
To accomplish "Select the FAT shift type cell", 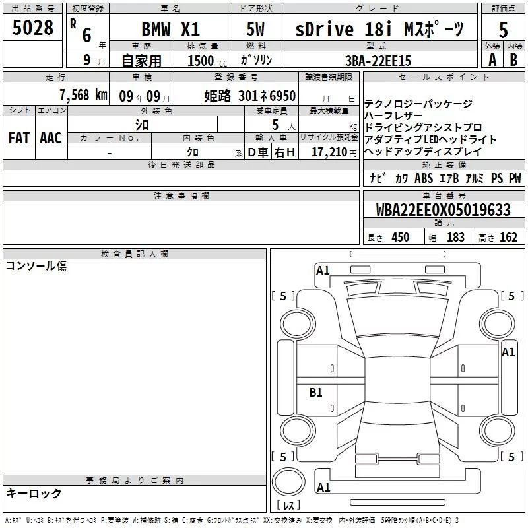I will (19, 138).
